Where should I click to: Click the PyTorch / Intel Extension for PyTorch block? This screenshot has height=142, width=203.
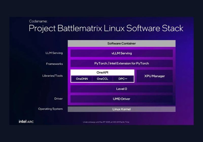point(122,63)
